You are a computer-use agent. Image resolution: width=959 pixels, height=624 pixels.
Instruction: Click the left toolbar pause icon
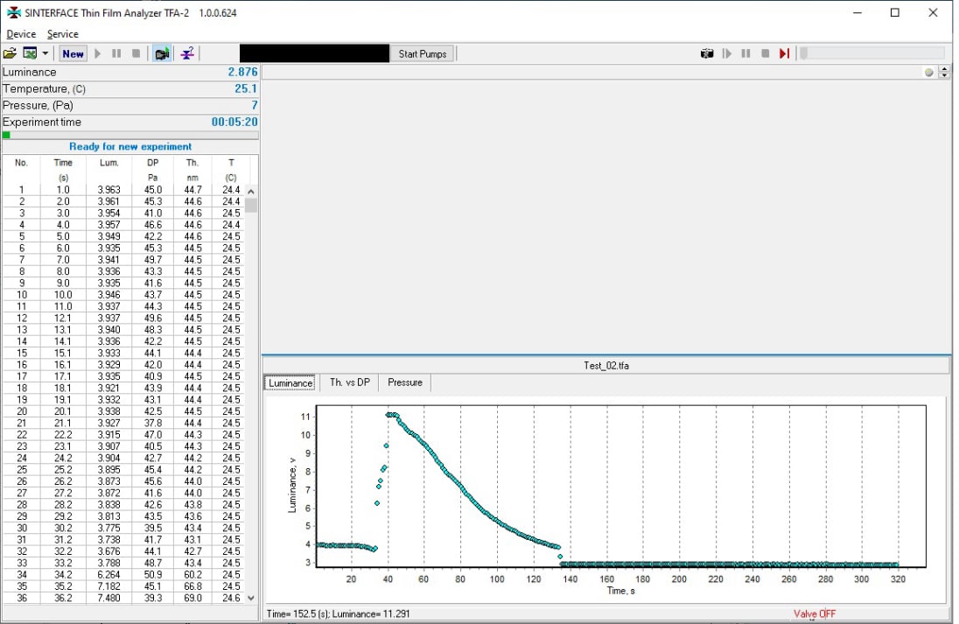116,54
